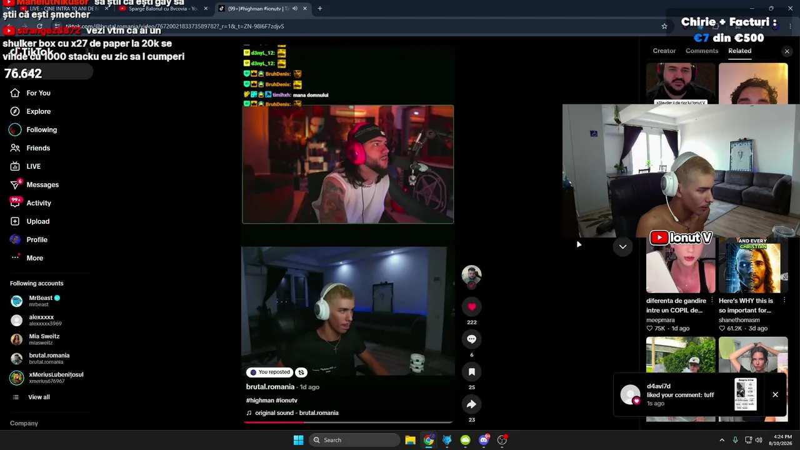Screen dimensions: 800x450
Task: Open comments with the speech bubble icon
Action: tap(472, 339)
